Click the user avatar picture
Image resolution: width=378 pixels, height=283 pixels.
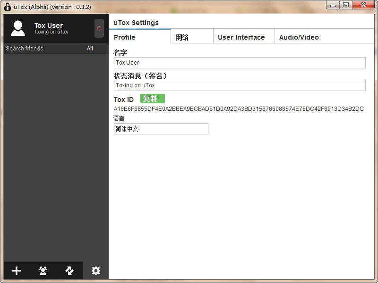18,28
